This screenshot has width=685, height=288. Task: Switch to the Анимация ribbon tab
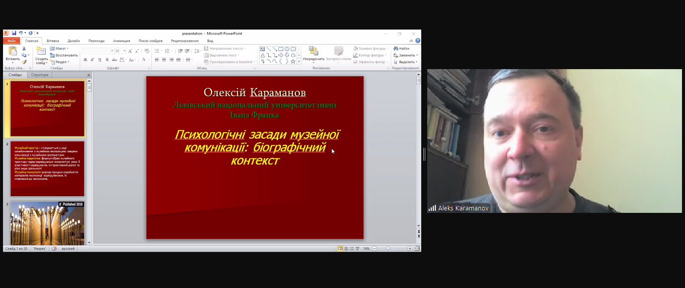tap(121, 41)
